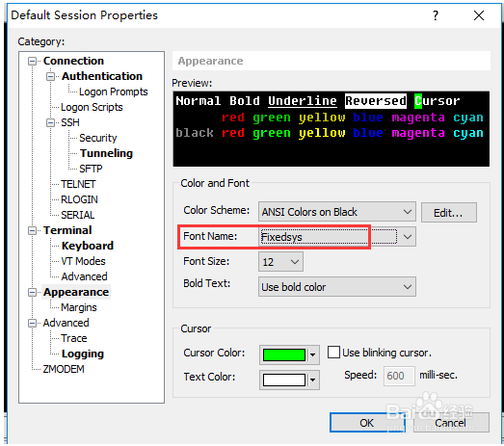Click Cancel to discard changes

451,422
